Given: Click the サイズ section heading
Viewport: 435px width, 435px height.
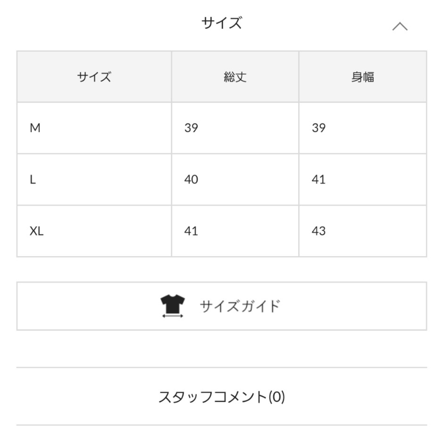Looking at the screenshot, I should [222, 23].
